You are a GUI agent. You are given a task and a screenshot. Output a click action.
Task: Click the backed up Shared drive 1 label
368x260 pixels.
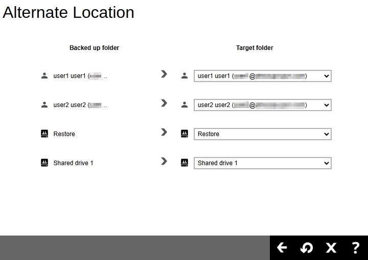[x=73, y=163]
